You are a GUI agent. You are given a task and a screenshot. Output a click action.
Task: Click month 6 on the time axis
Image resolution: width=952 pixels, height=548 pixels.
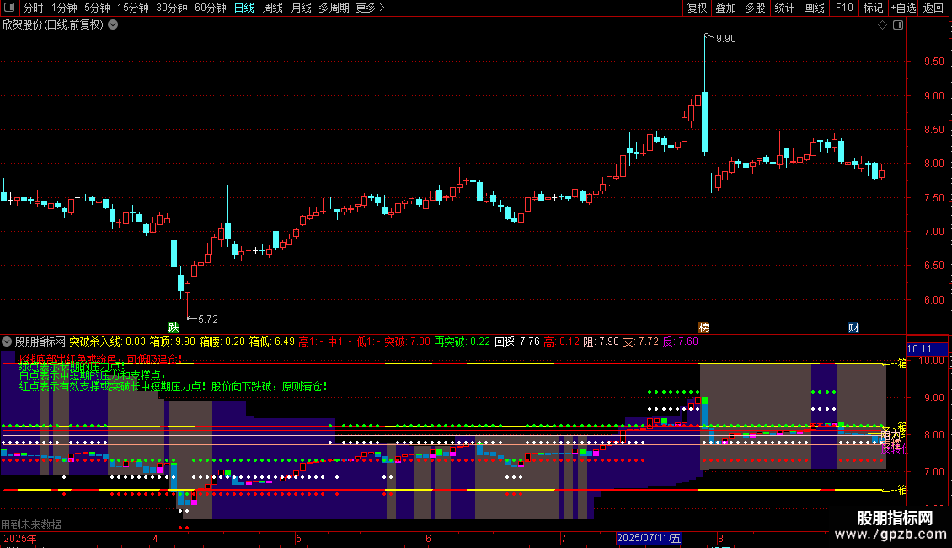pos(428,538)
